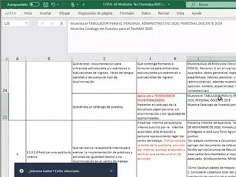
Task: Open the Datos ribbon tab
Action: point(146,13)
